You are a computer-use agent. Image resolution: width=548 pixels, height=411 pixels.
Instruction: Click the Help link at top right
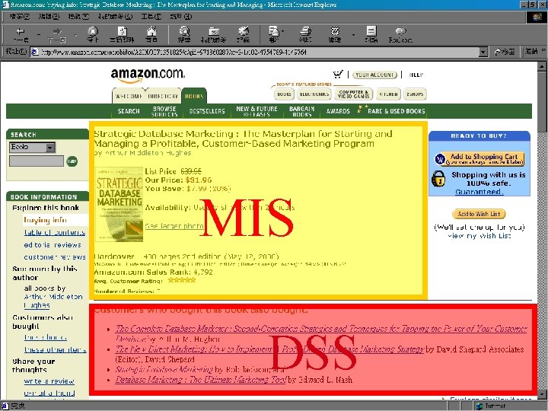tap(416, 75)
